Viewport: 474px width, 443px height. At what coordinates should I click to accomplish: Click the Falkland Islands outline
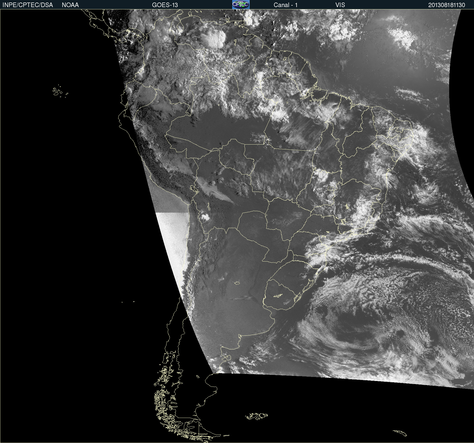click(x=257, y=416)
